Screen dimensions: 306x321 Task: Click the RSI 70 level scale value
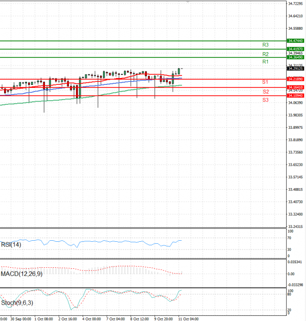pyautogui.click(x=289, y=238)
